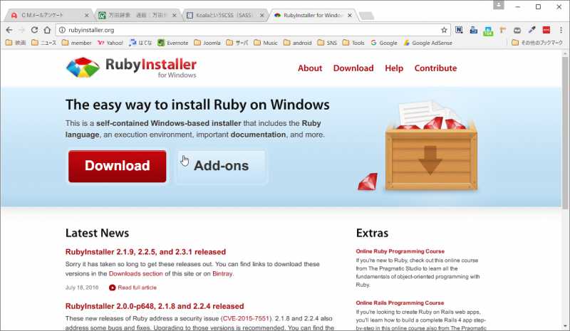This screenshot has width=570, height=331.
Task: Open Online Ruby Programming Course link
Action: click(x=400, y=251)
